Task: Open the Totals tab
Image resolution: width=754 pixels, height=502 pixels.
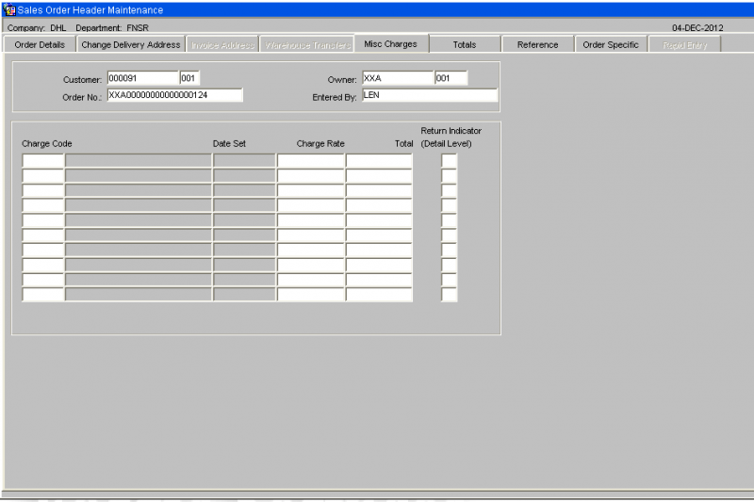Action: click(465, 44)
